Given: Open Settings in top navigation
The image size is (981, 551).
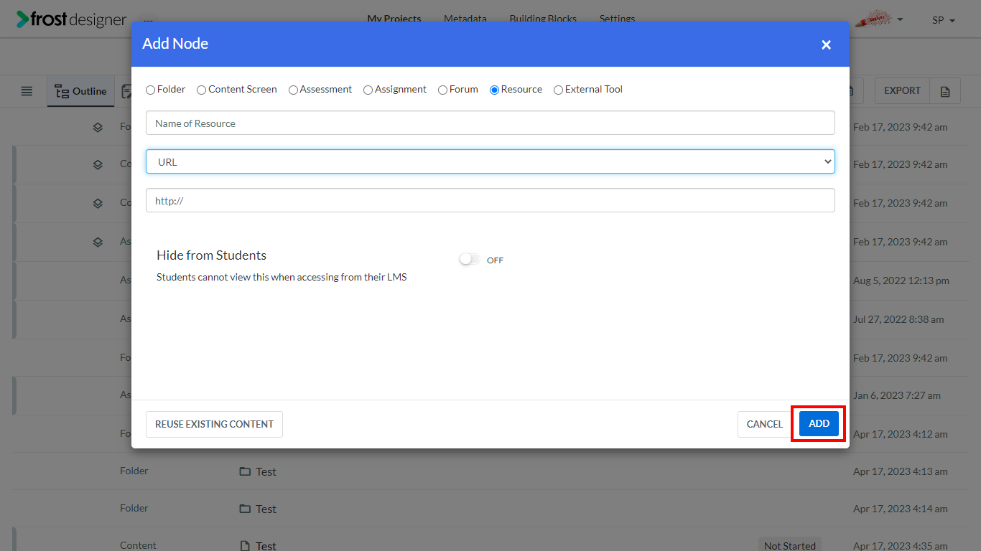Looking at the screenshot, I should pos(617,19).
